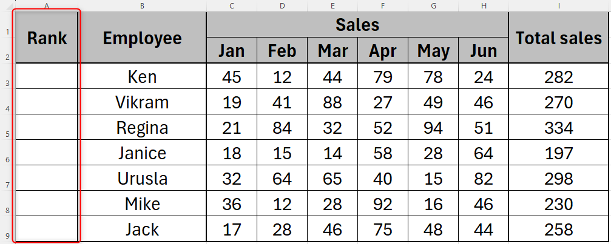Select Janice's total sales value 197

coord(559,154)
